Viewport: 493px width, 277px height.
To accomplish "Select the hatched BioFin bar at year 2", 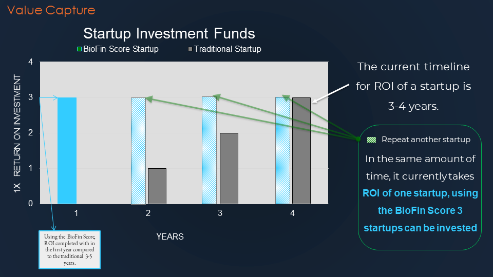I will [x=138, y=151].
